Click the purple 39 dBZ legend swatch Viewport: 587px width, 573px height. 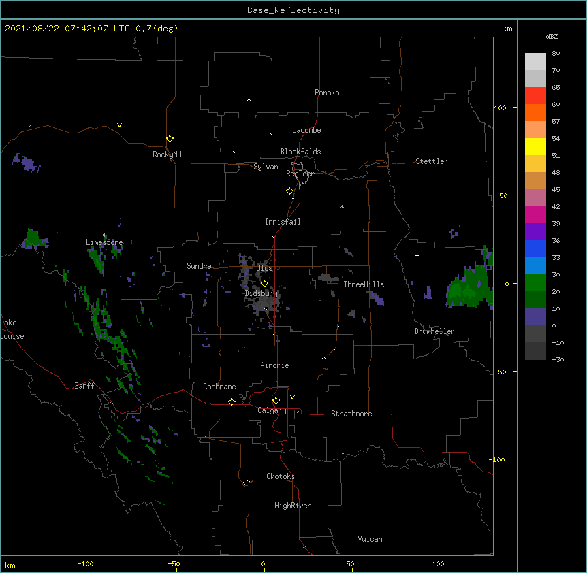click(535, 231)
